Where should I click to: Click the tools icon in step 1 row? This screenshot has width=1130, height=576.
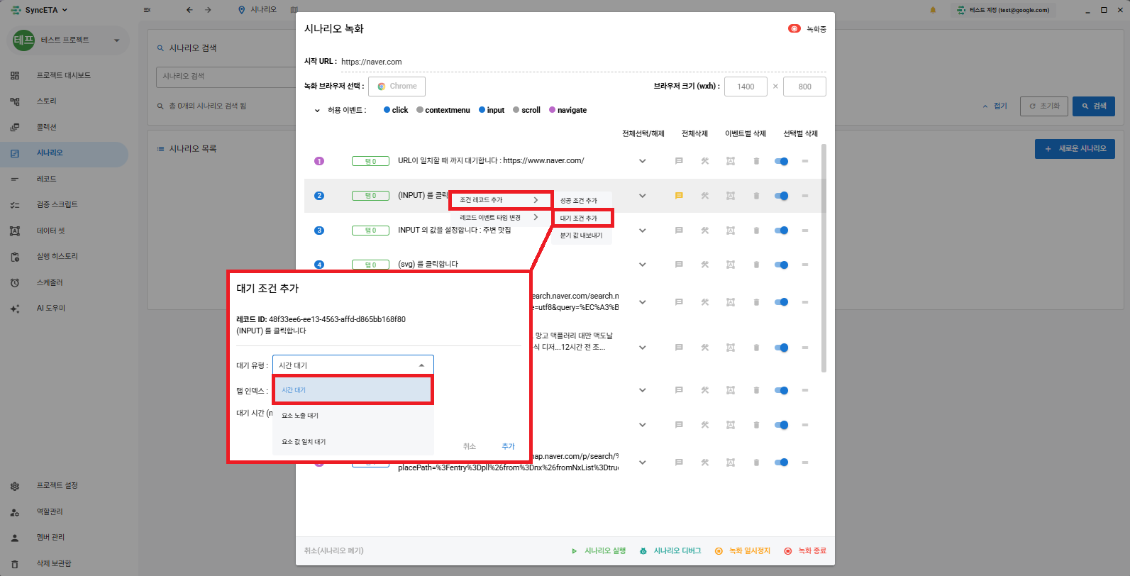pos(705,161)
